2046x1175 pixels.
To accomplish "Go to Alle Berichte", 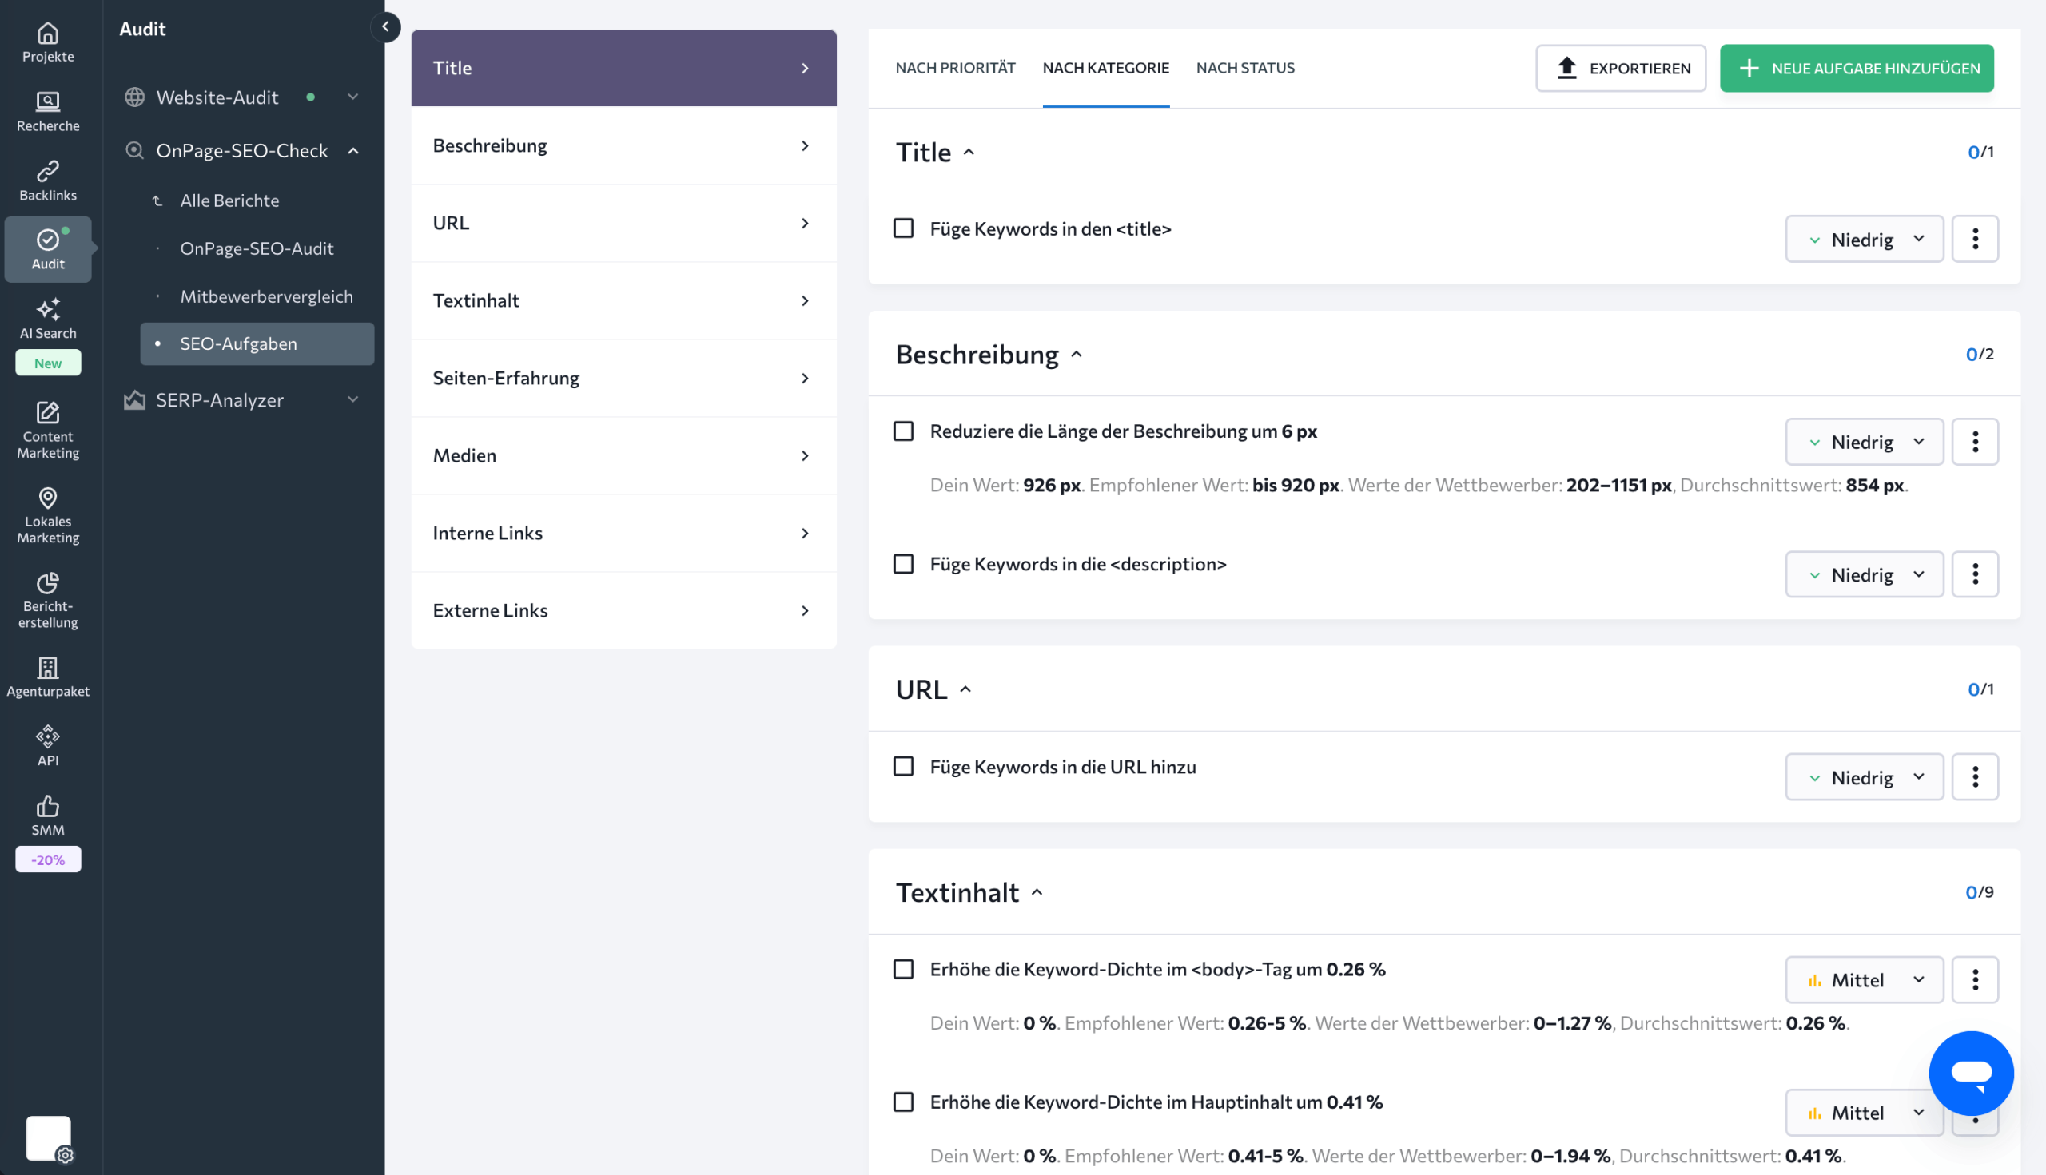I will 229,200.
